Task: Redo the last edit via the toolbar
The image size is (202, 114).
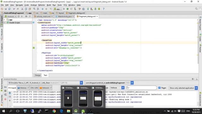Action: (x=18, y=9)
